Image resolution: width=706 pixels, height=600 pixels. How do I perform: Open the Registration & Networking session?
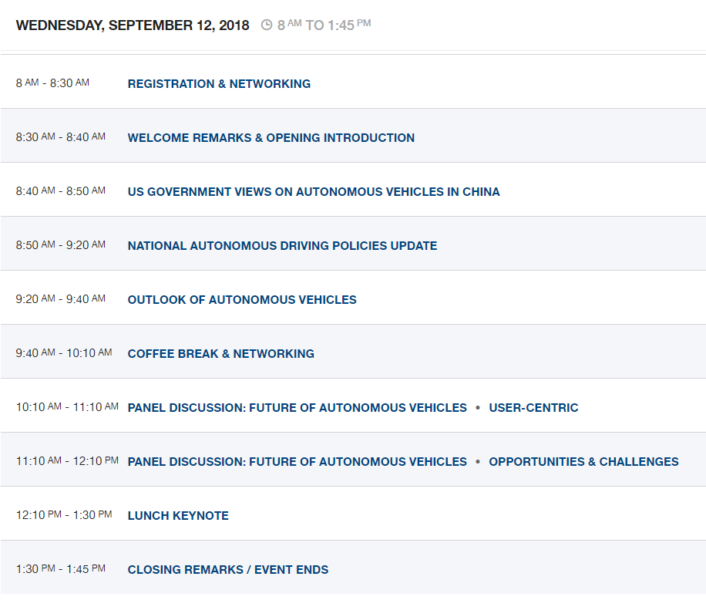[219, 84]
